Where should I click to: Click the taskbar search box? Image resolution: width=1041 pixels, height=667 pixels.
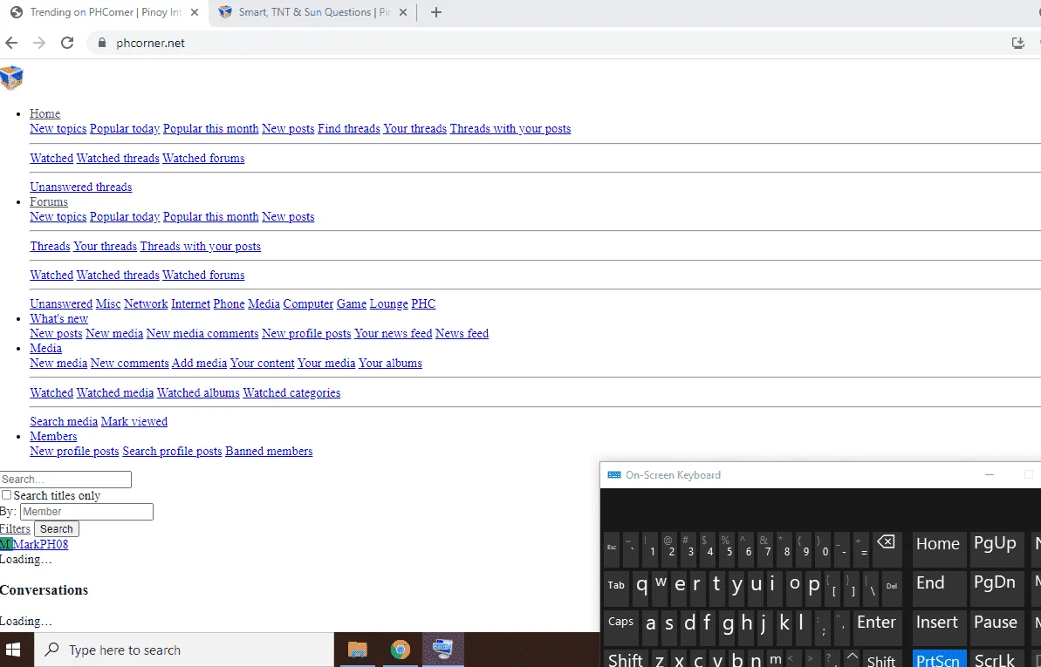click(x=184, y=650)
